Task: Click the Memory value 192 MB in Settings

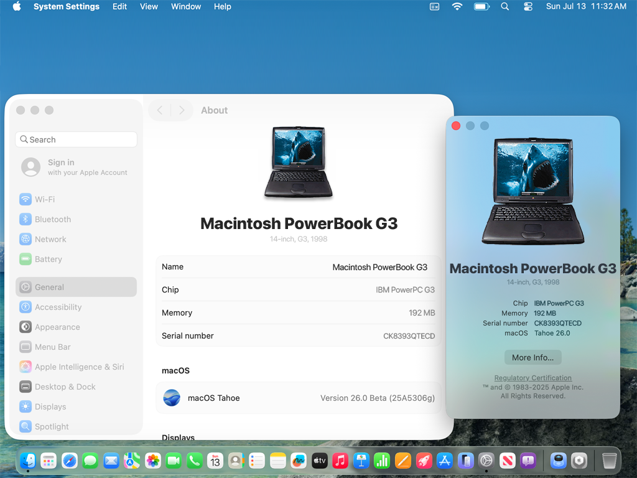Action: click(422, 313)
